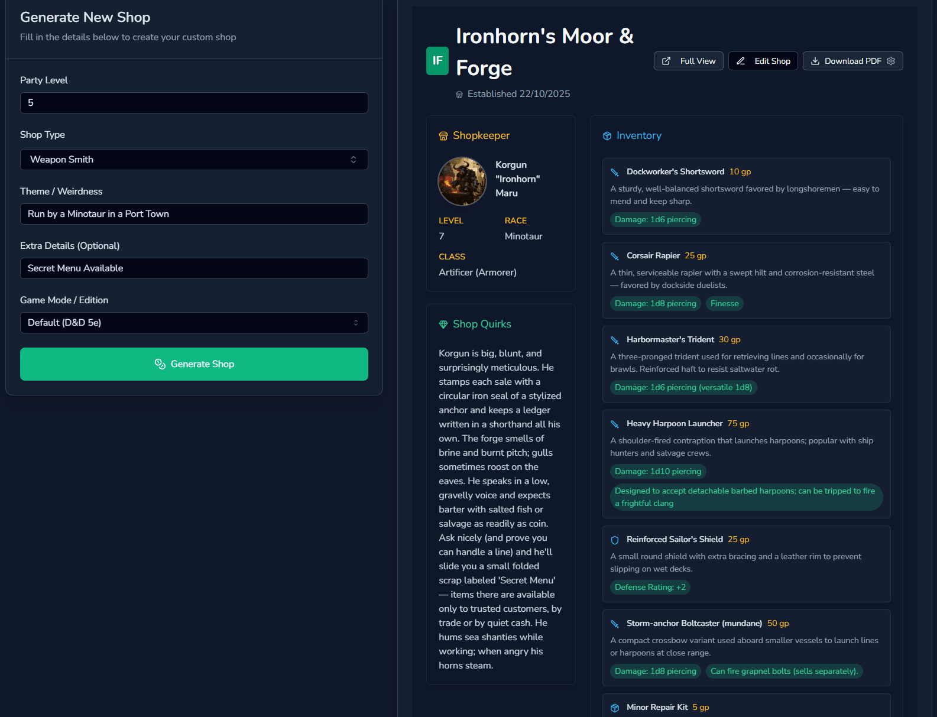Click the Shop Quirks gem icon

[x=443, y=325]
